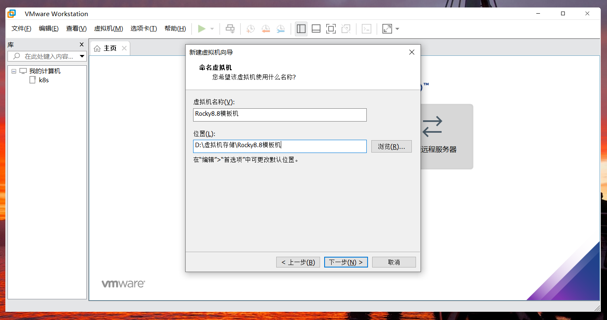
Task: Click the VMware Workstation icon in the title bar
Action: coord(12,14)
